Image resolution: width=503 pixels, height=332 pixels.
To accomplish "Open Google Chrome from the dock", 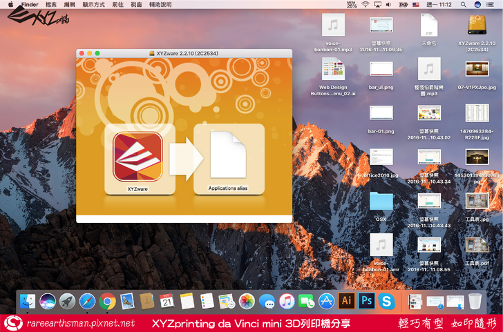I will click(x=107, y=301).
